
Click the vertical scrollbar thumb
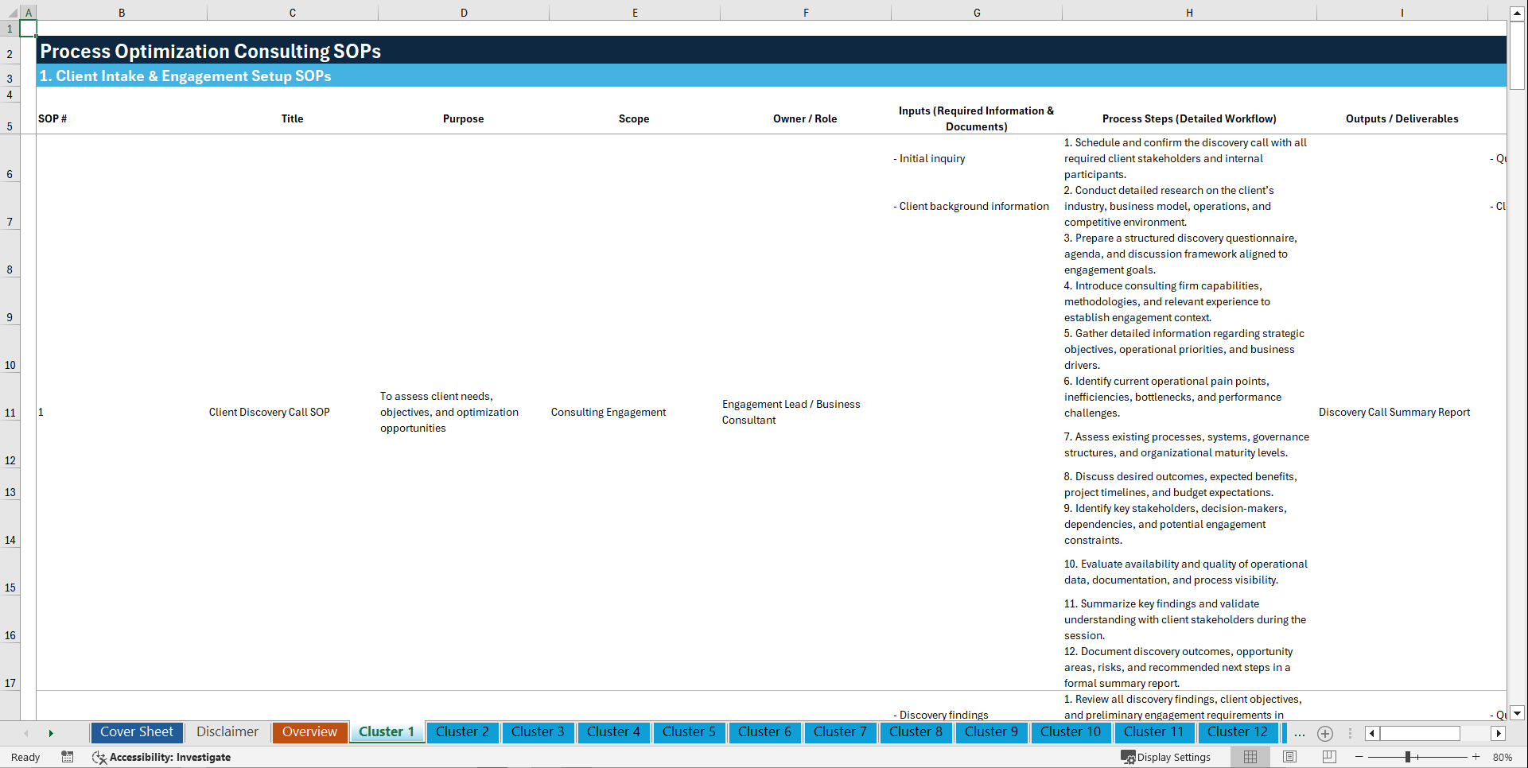[1517, 56]
